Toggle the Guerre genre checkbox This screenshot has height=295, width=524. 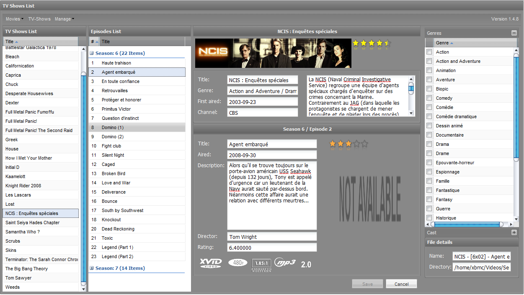429,209
